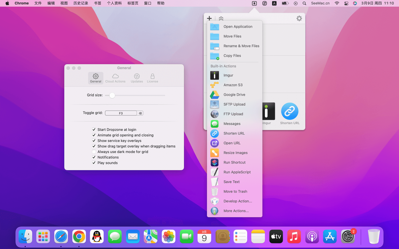This screenshot has height=249, width=399.
Task: Open System Preferences from the Dock
Action: pyautogui.click(x=348, y=237)
